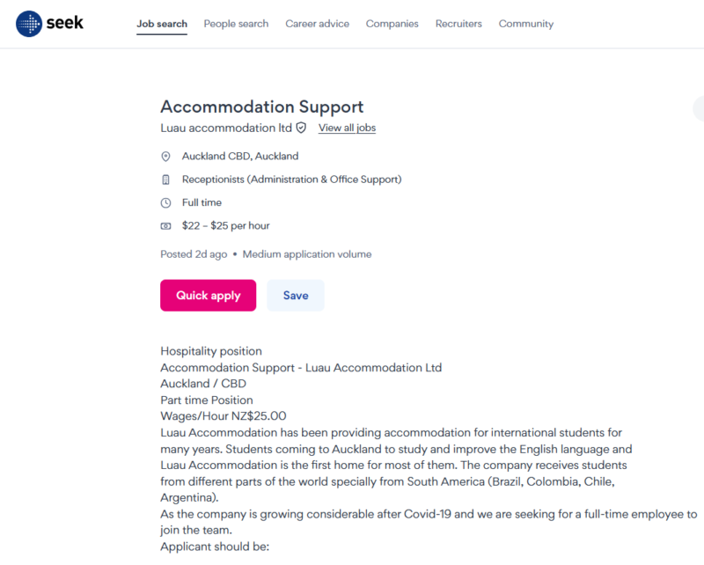Click the salary money icon
This screenshot has width=704, height=565.
pyautogui.click(x=165, y=226)
